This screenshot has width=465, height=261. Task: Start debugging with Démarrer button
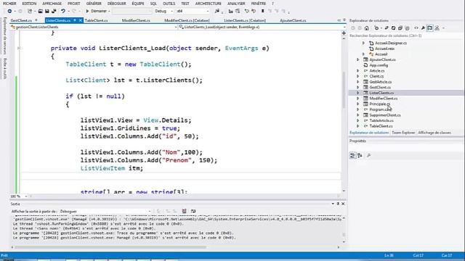coord(96,12)
